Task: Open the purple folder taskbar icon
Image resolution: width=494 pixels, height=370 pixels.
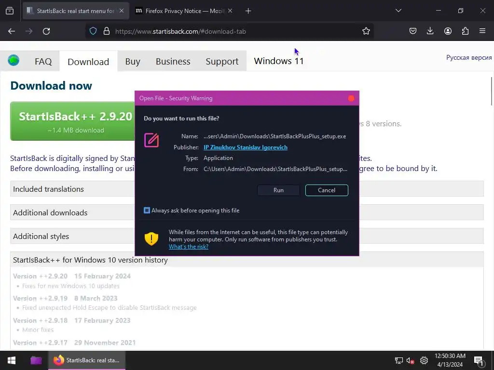Action: 36,360
